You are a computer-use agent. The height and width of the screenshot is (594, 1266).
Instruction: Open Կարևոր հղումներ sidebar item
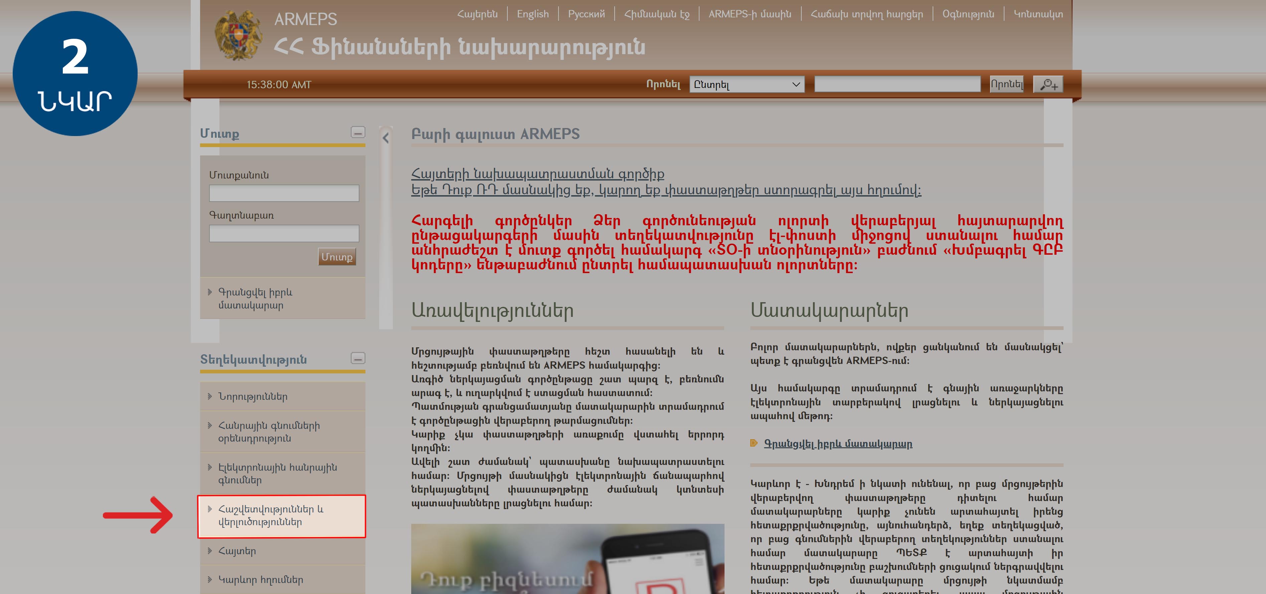pyautogui.click(x=283, y=579)
